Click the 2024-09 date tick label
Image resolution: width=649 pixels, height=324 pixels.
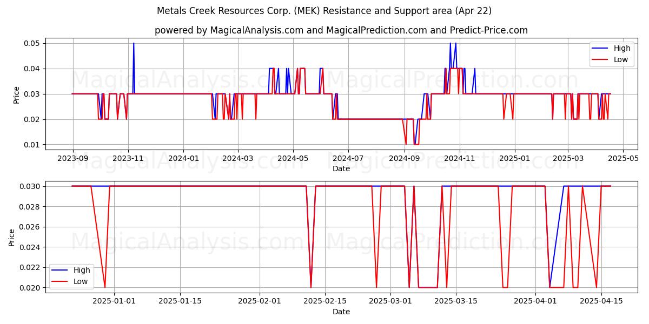(x=404, y=158)
